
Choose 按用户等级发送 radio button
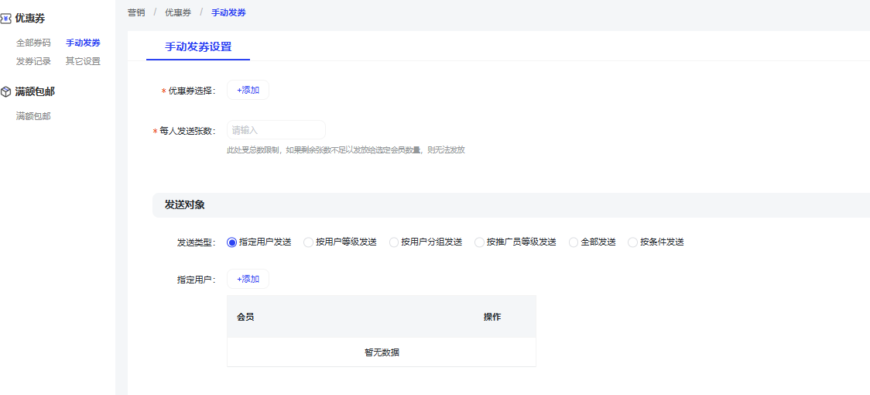click(x=309, y=242)
